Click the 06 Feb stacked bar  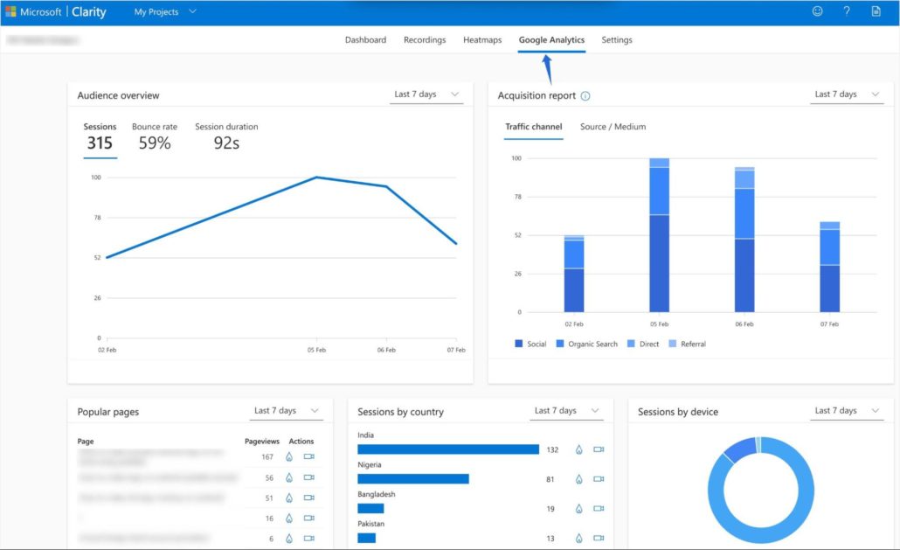coord(744,240)
